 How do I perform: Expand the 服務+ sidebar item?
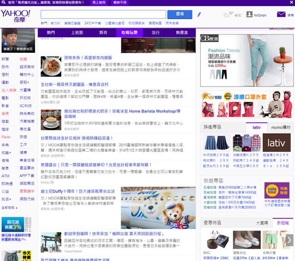24,82
